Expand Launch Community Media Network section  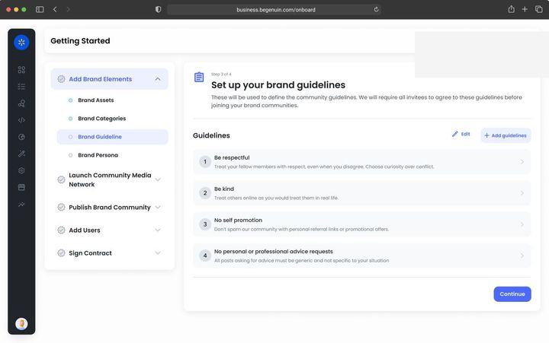pos(158,179)
